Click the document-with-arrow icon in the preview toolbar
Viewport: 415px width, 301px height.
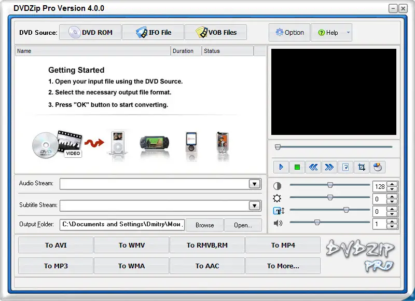345,167
